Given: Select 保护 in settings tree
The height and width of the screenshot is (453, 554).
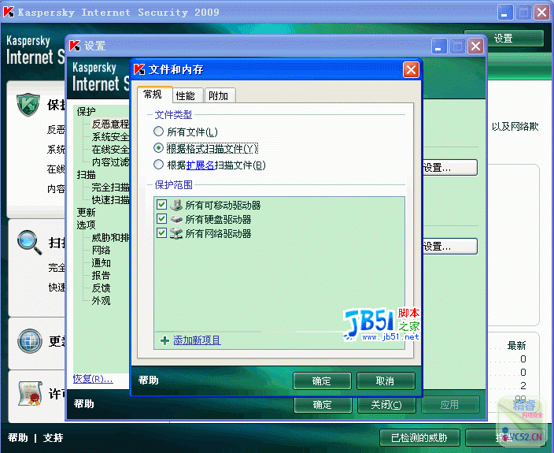Looking at the screenshot, I should [86, 112].
